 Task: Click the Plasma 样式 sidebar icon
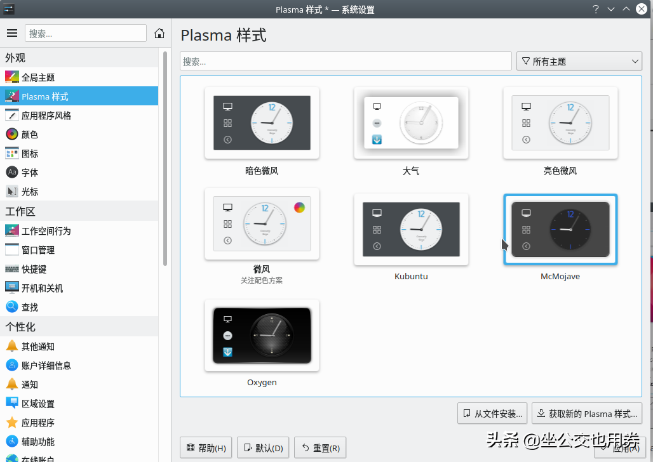(x=12, y=96)
